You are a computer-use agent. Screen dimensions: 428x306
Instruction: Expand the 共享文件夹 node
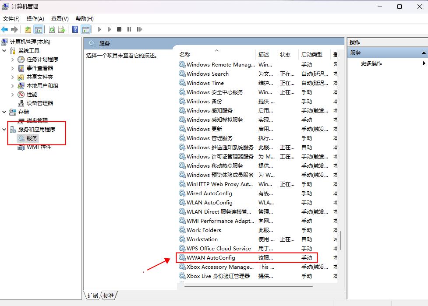(12, 77)
